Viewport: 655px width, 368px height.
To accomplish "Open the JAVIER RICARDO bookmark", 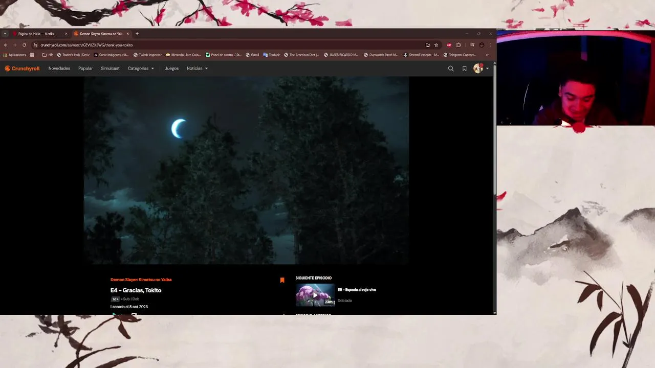I will tap(341, 55).
